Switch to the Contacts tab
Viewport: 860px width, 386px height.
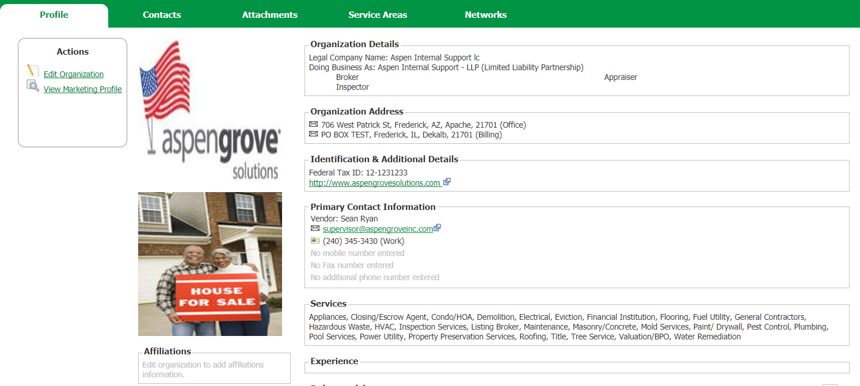[162, 15]
